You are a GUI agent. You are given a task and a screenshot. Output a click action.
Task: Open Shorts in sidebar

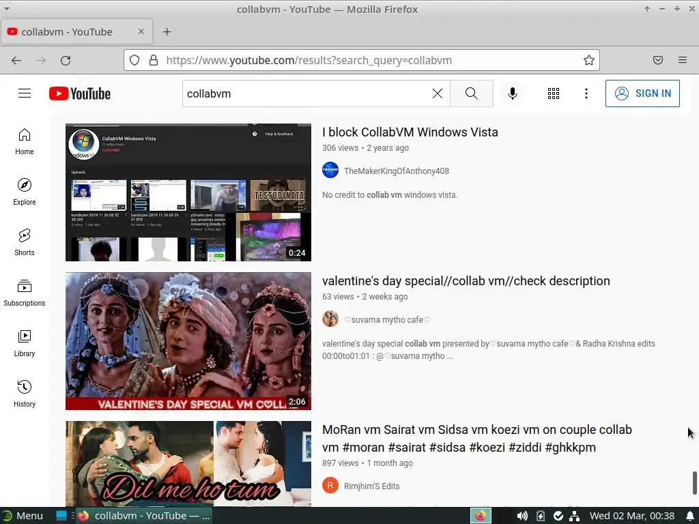(25, 242)
